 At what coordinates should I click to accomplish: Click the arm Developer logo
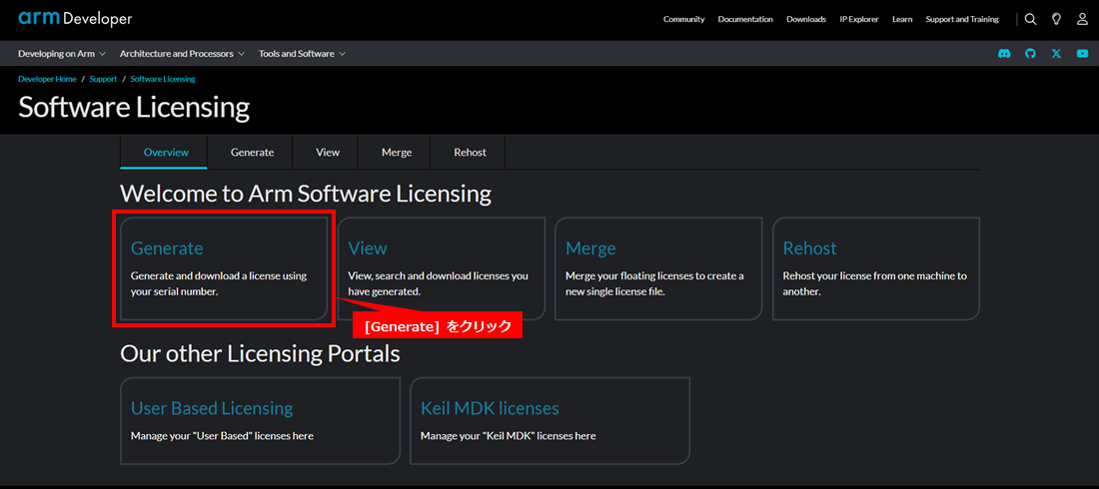point(75,19)
